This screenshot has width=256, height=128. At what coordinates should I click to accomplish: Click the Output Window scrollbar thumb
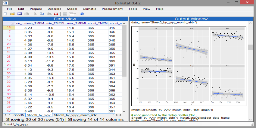point(251,47)
